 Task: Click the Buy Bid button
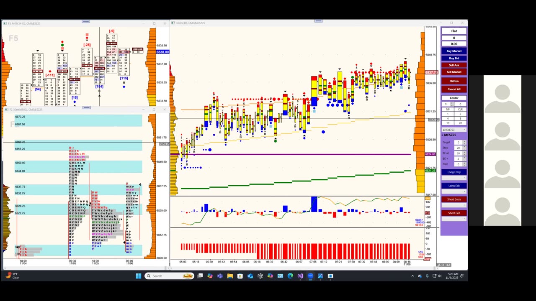(454, 58)
